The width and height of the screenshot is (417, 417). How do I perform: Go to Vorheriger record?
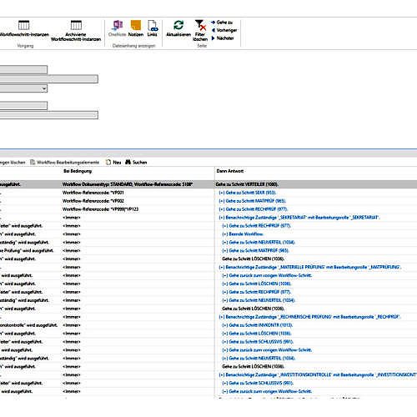(x=224, y=30)
